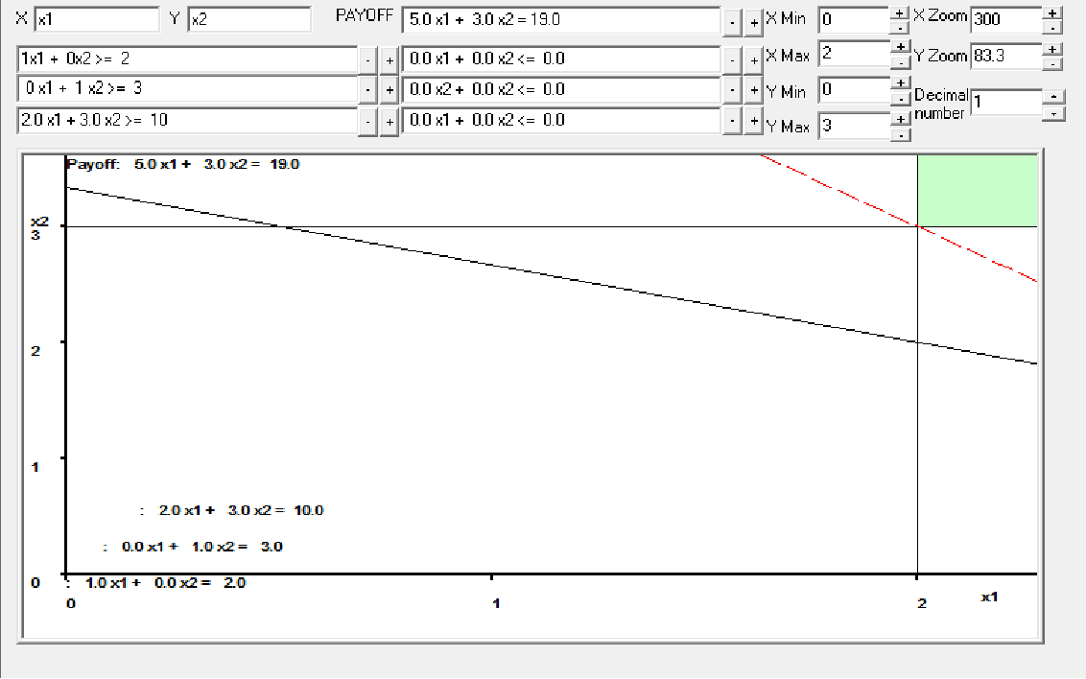Image resolution: width=1086 pixels, height=679 pixels.
Task: Increment Y Min using its plus button
Action: pyautogui.click(x=898, y=84)
